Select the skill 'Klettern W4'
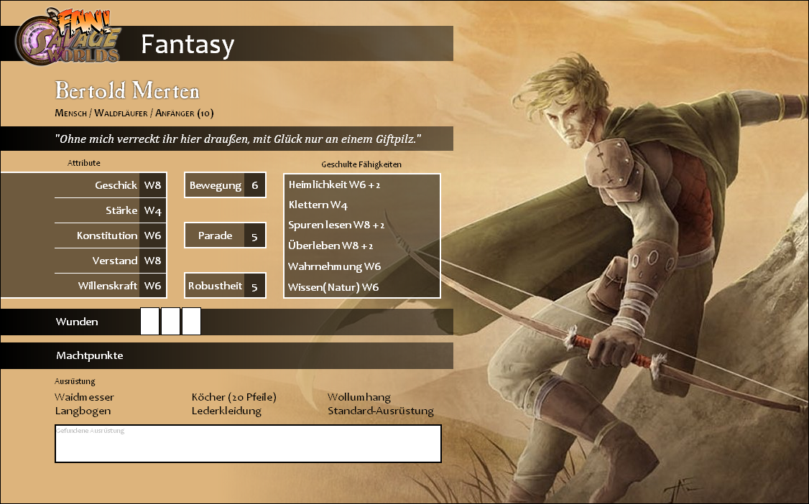This screenshot has height=504, width=809. 318,205
